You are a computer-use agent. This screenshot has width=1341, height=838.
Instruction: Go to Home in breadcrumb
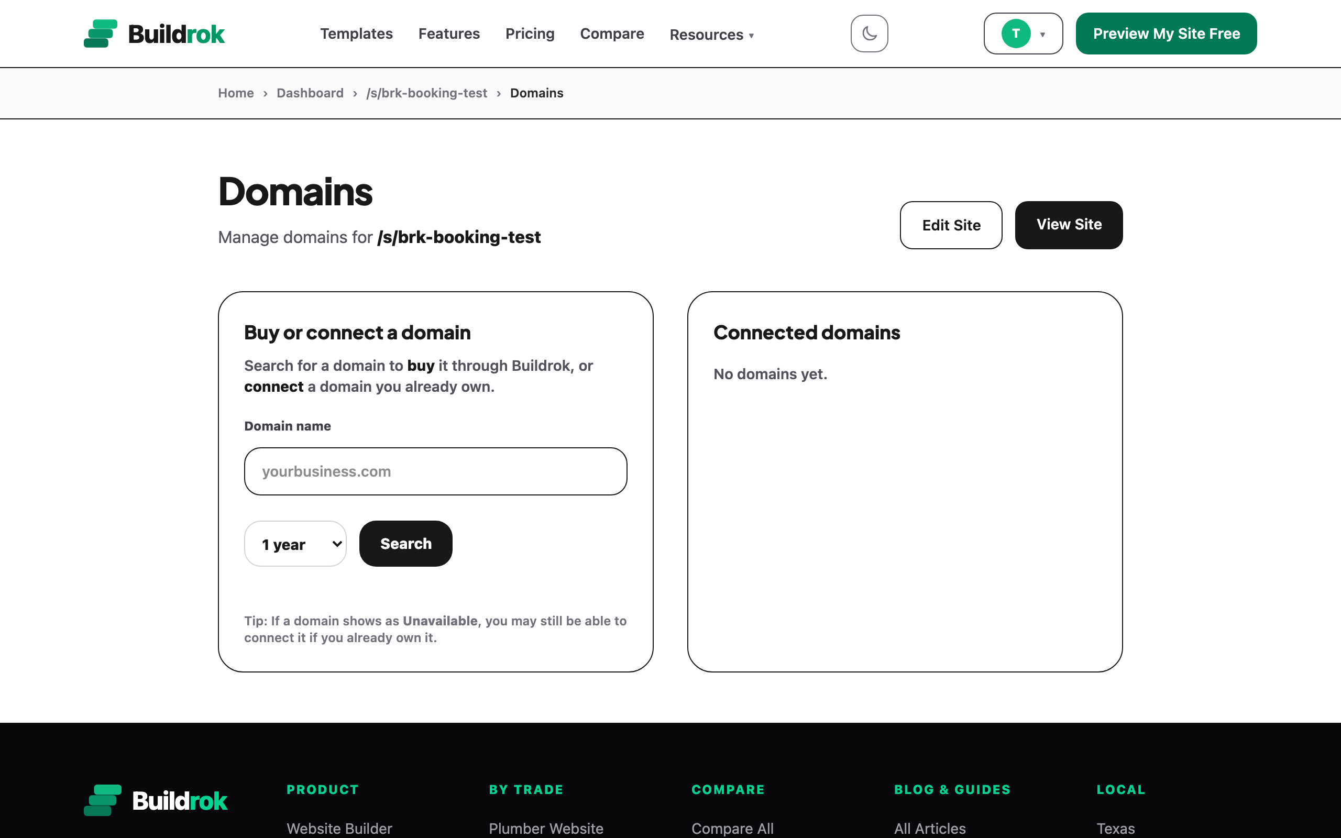pos(236,93)
